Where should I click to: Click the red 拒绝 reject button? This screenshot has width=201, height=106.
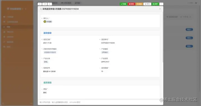[x=131, y=4]
